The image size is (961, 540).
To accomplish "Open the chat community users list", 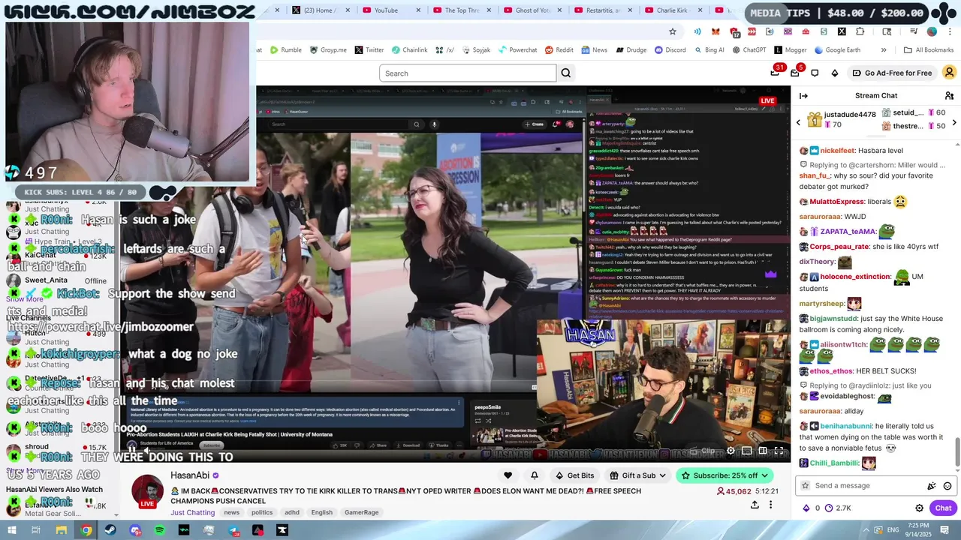I will point(949,95).
